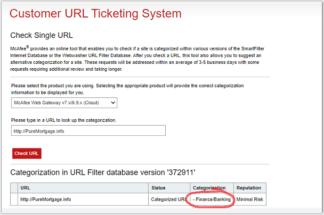Select the Reputation column header

click(249, 188)
